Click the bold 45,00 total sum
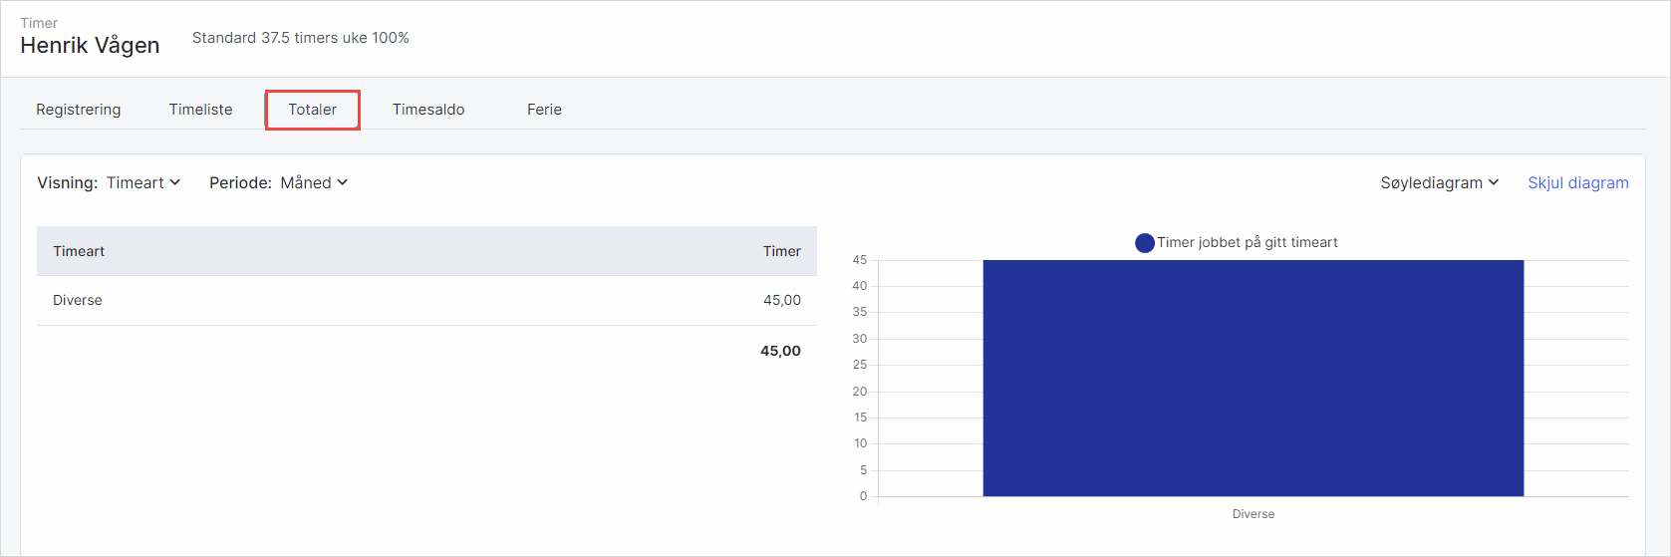The height and width of the screenshot is (557, 1671). click(780, 351)
